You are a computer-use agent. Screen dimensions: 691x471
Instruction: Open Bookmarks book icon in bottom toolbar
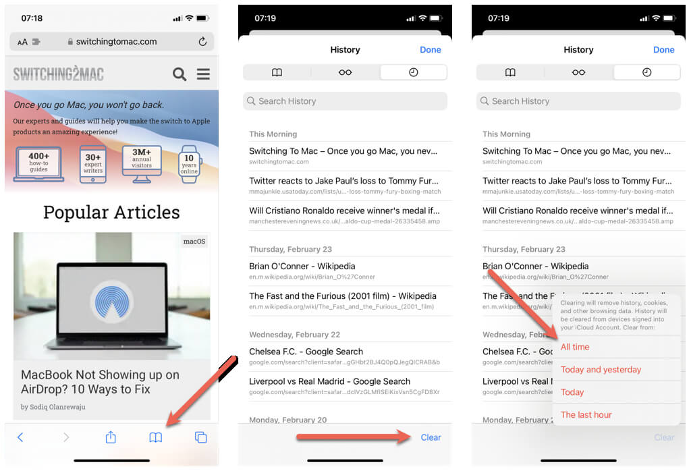156,437
